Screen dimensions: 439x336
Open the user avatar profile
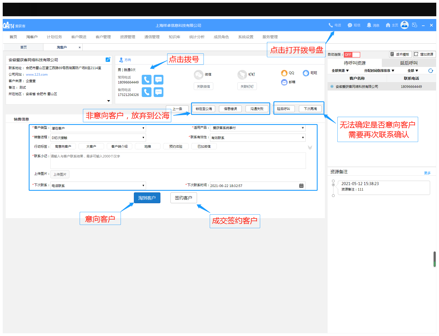(x=404, y=25)
